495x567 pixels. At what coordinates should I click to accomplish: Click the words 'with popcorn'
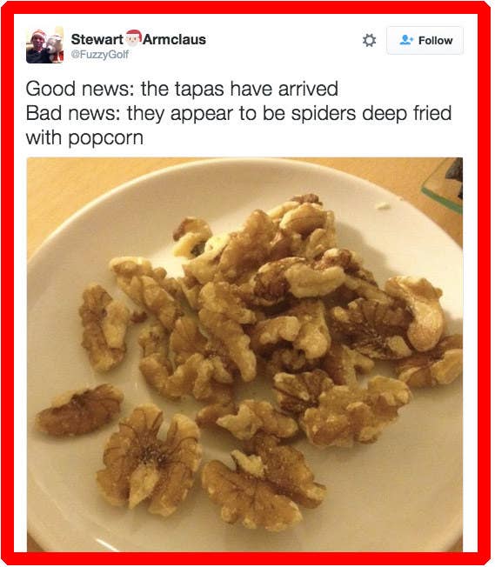click(84, 138)
